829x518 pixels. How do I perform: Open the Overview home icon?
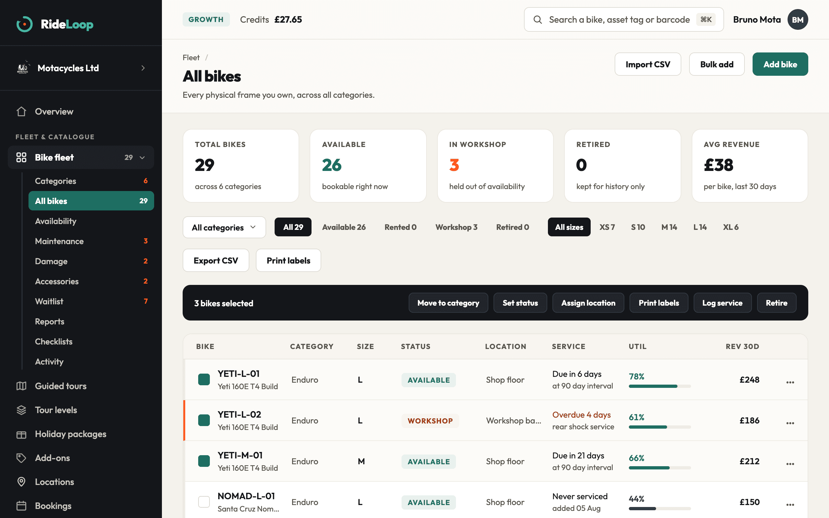[21, 111]
